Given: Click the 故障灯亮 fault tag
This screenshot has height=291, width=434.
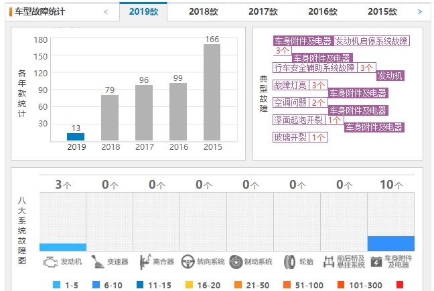Looking at the screenshot, I should pyautogui.click(x=291, y=85).
